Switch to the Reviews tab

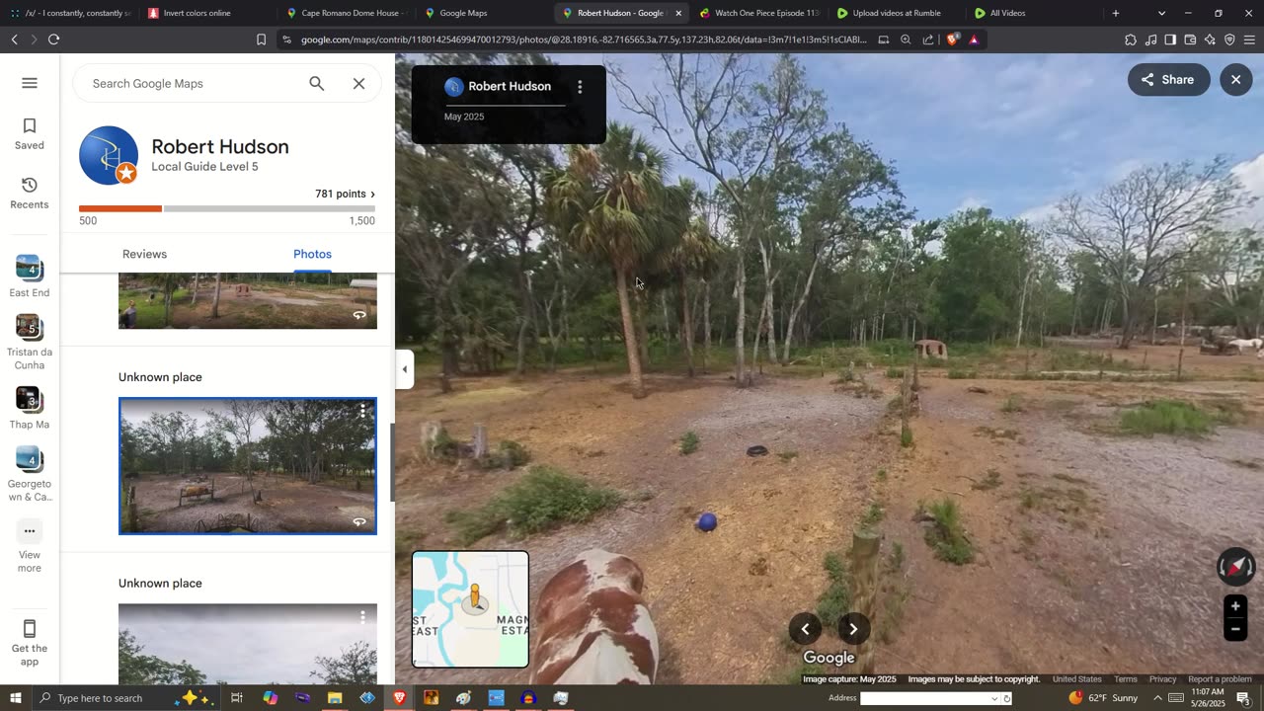[x=144, y=254]
